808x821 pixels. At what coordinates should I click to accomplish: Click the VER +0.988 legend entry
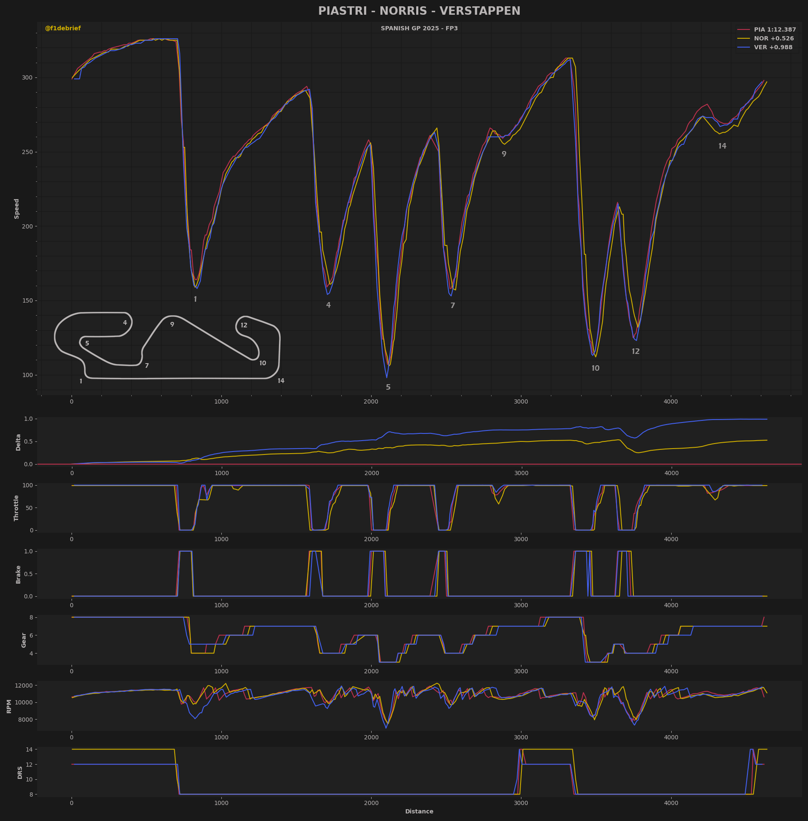coord(772,48)
